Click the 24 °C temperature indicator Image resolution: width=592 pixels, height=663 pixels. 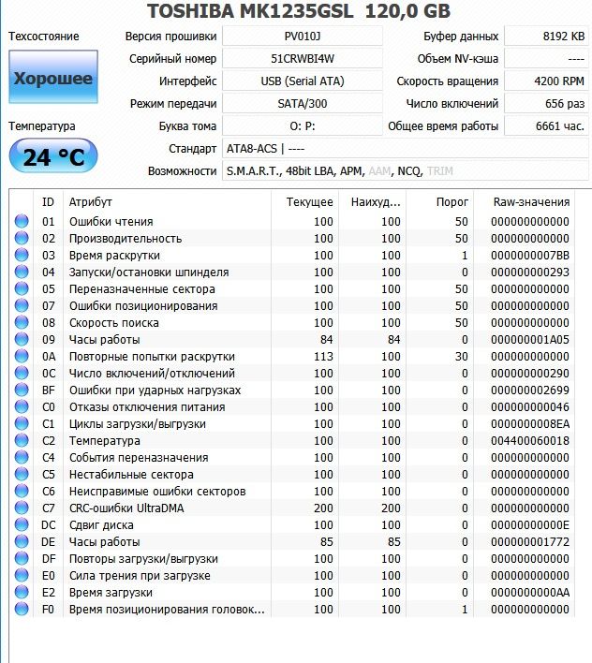click(x=53, y=155)
